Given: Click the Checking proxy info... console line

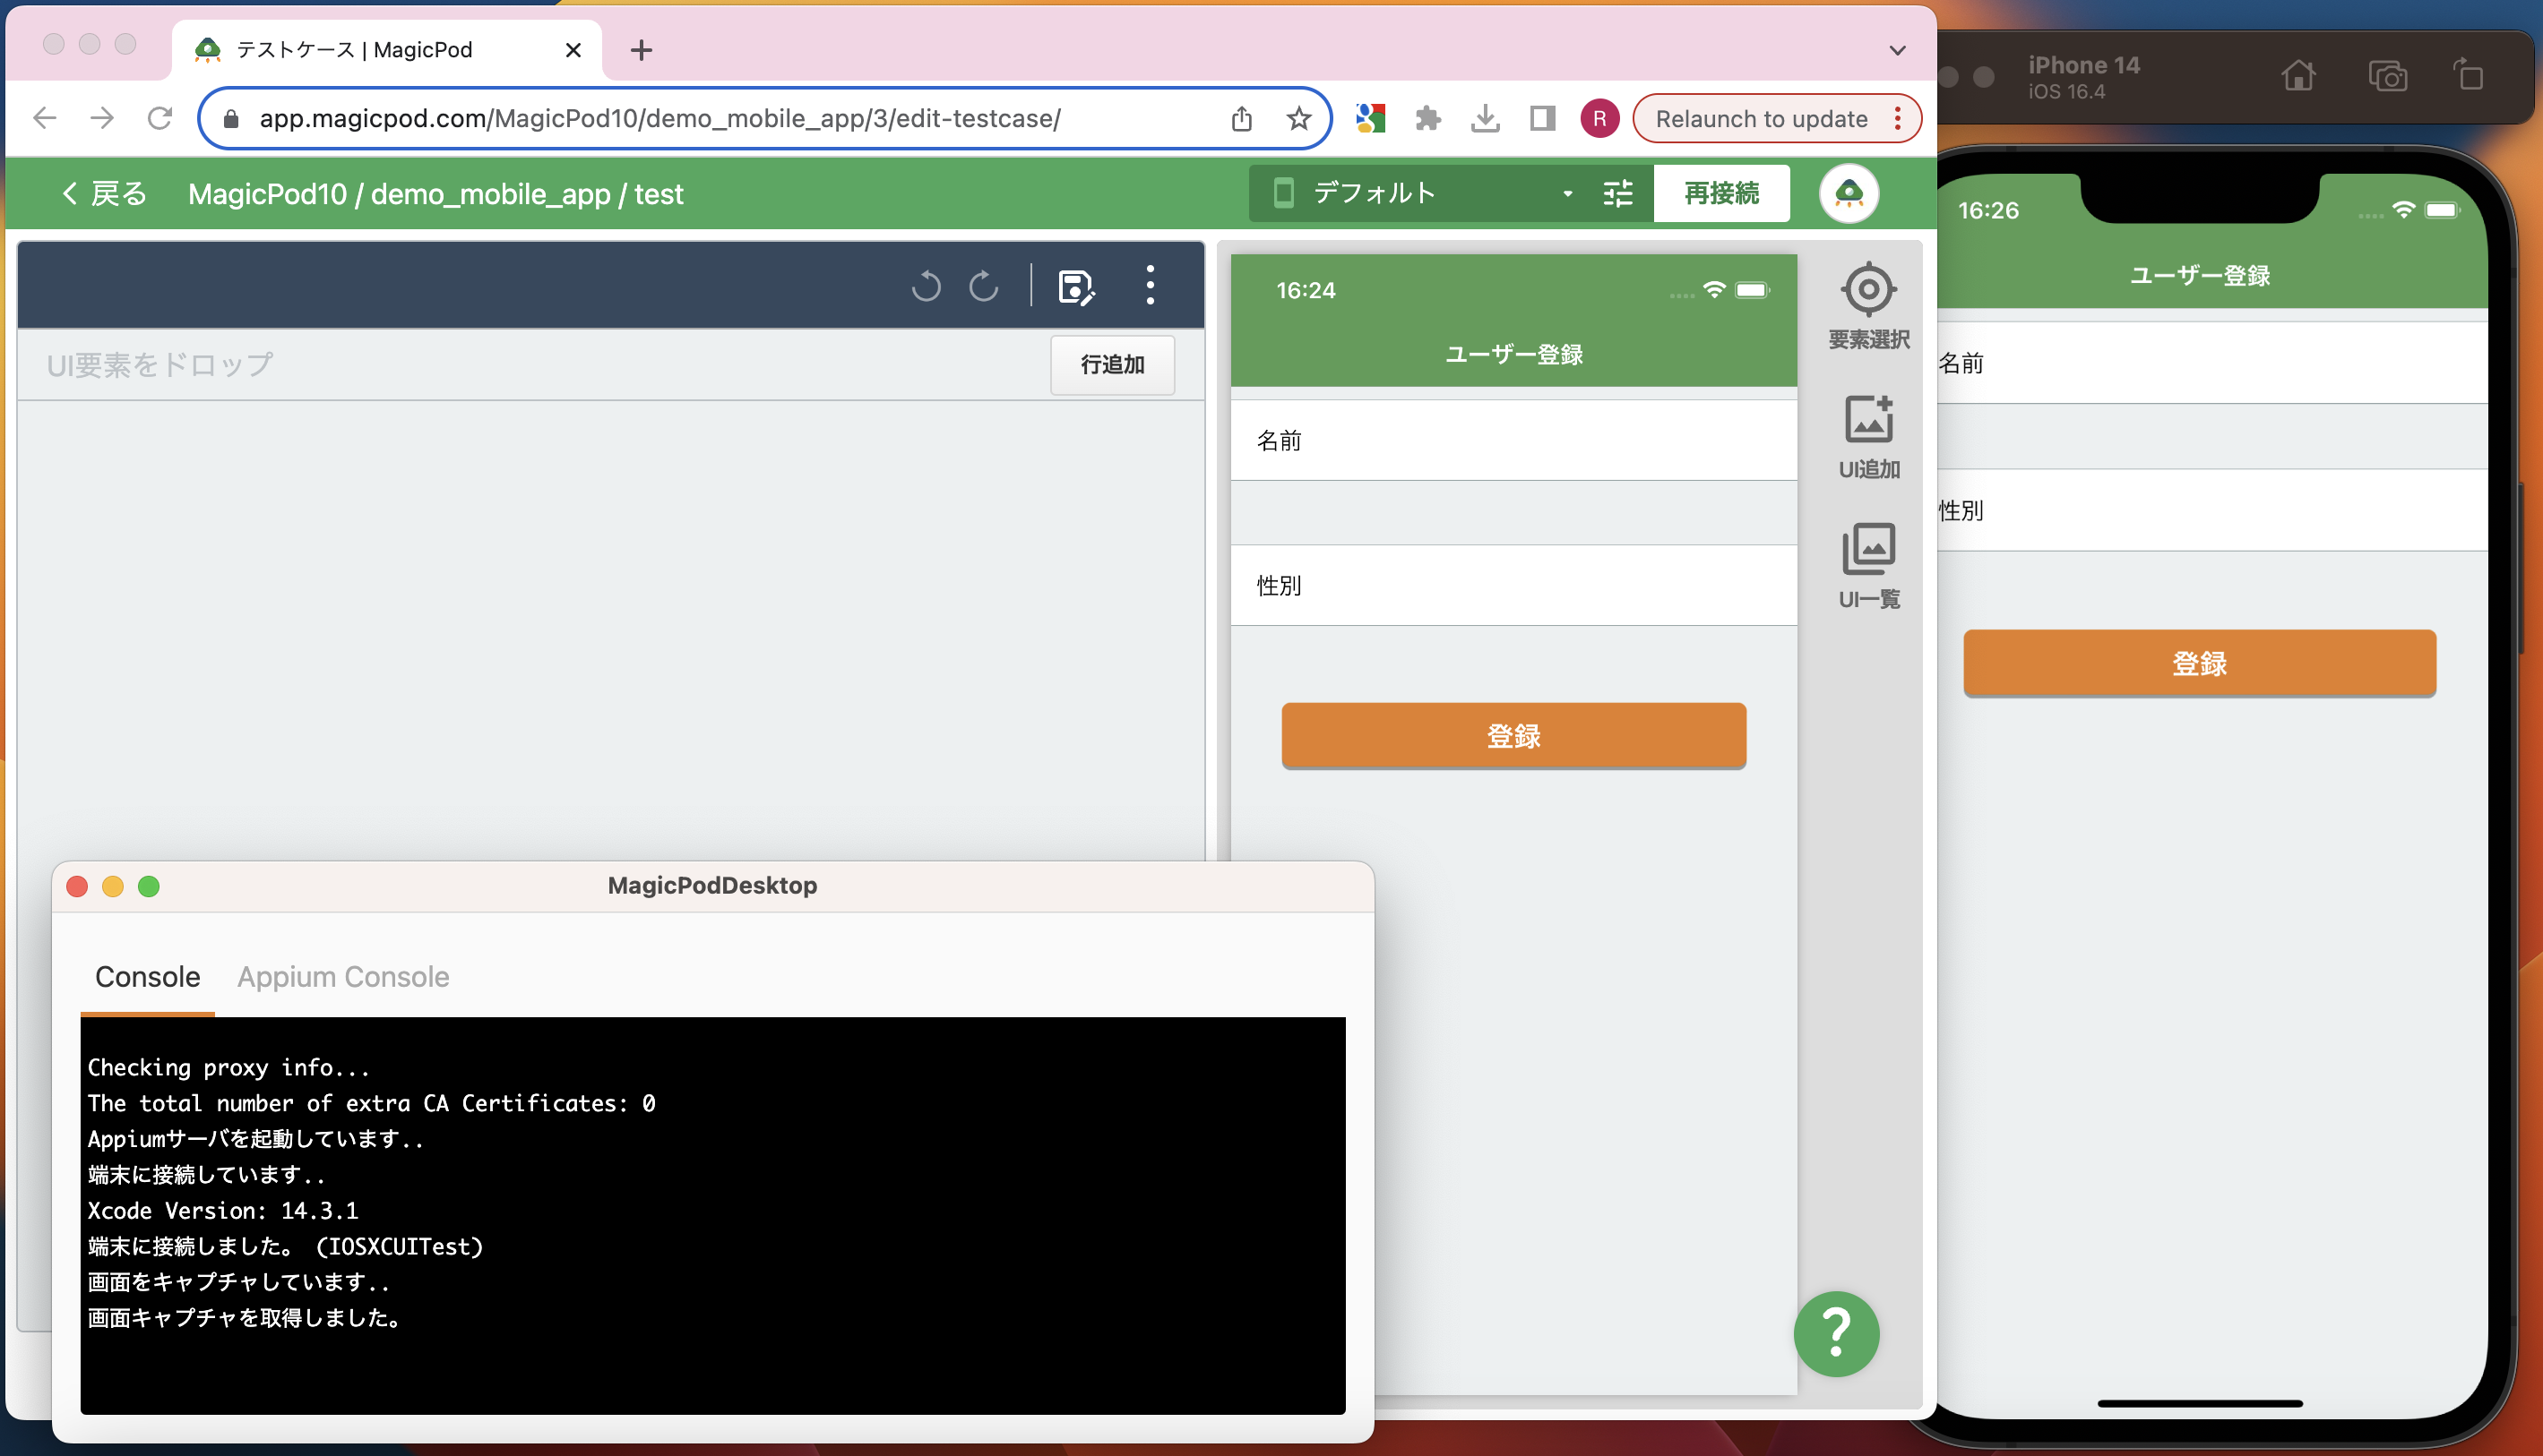Looking at the screenshot, I should 228,1067.
